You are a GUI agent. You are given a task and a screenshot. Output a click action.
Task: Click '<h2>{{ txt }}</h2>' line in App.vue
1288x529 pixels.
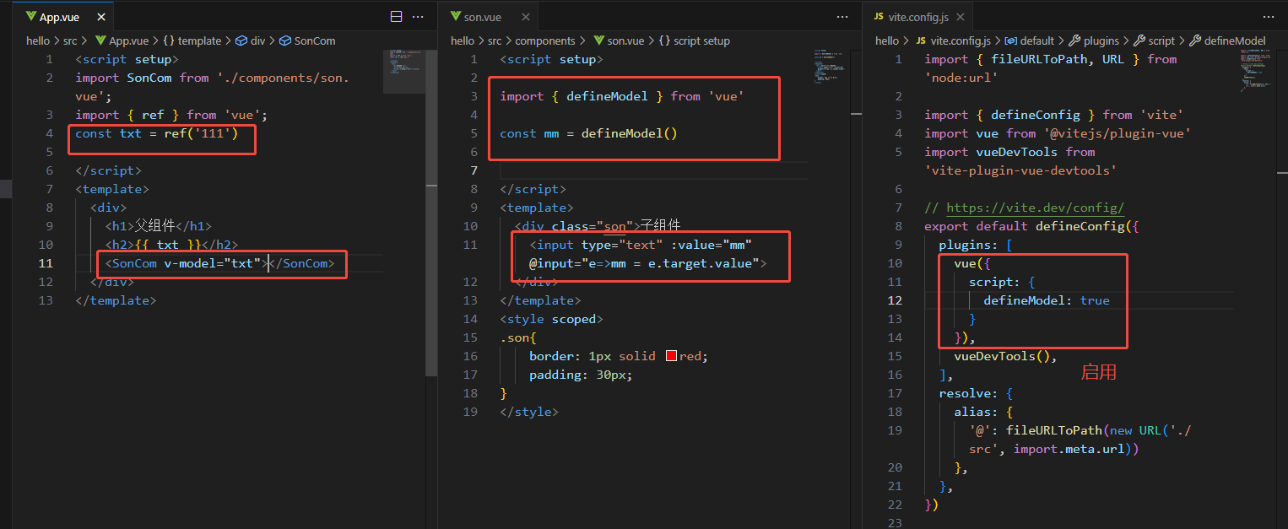(x=171, y=245)
